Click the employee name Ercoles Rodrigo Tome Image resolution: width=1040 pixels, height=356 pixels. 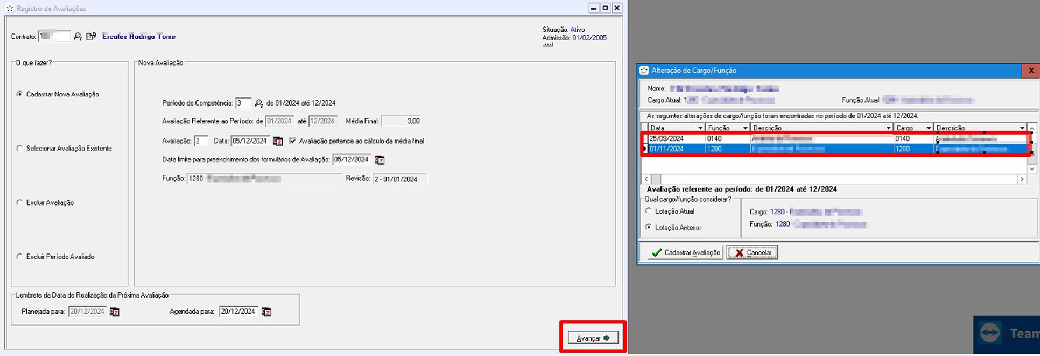139,36
